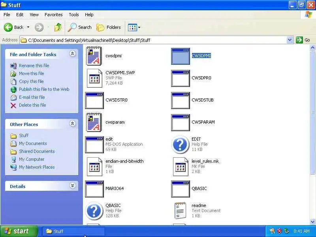This screenshot has height=237, width=316.
Task: Select the EDIT Help File icon
Action: 180,145
